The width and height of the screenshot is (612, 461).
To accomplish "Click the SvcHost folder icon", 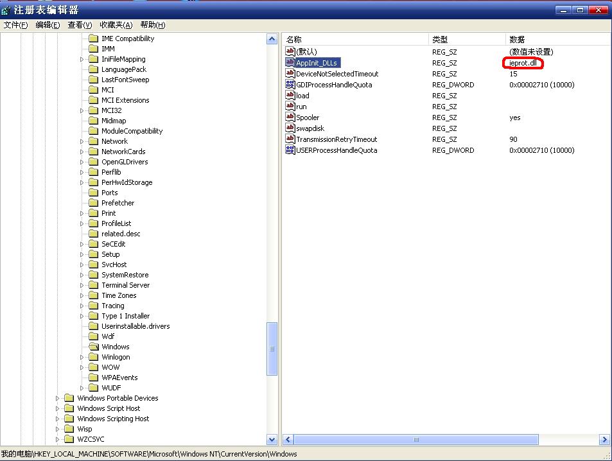I will tap(93, 265).
